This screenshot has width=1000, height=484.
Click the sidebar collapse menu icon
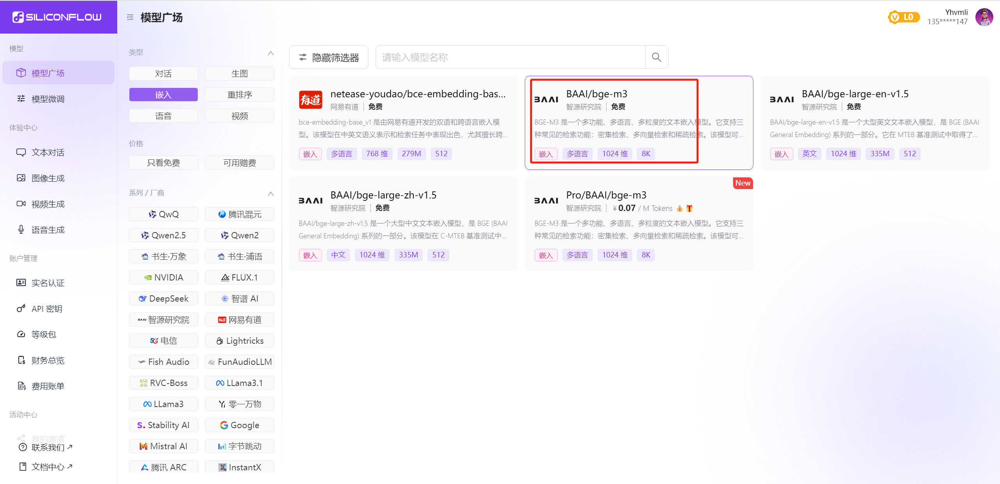(x=130, y=17)
